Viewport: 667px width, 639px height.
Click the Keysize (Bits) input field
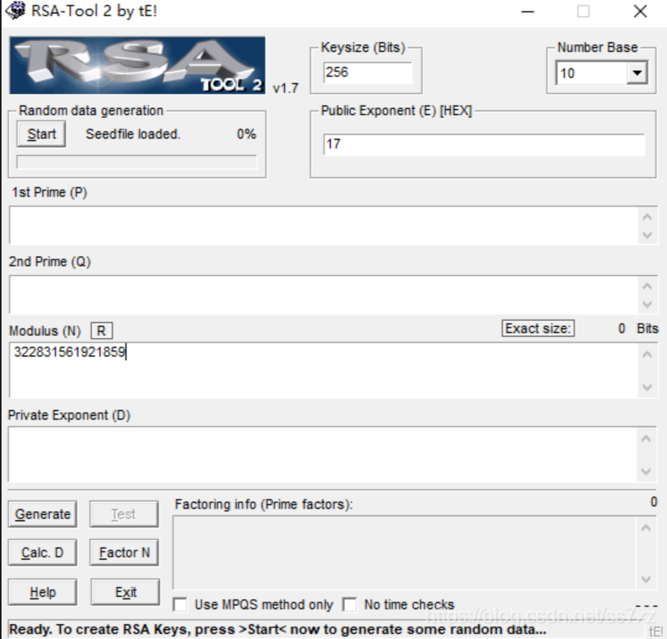click(x=367, y=73)
